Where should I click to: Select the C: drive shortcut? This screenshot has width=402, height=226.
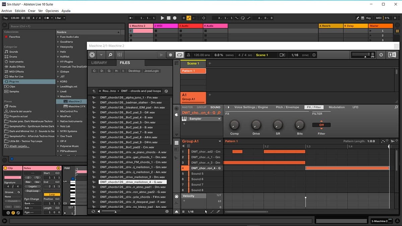[x=94, y=71]
